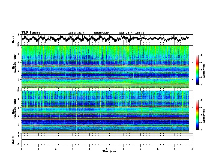
Task: Click the time axis tick label "7"
Action: click(x=141, y=149)
